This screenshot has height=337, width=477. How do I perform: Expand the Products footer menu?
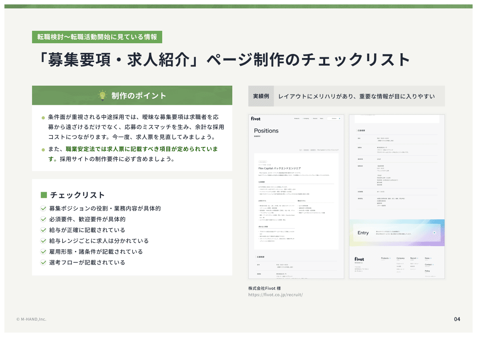pos(386,258)
